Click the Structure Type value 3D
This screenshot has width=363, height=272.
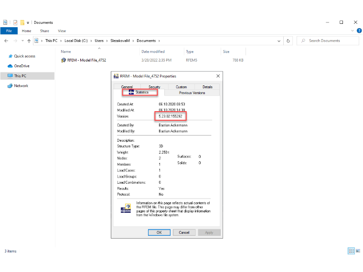[161, 146]
